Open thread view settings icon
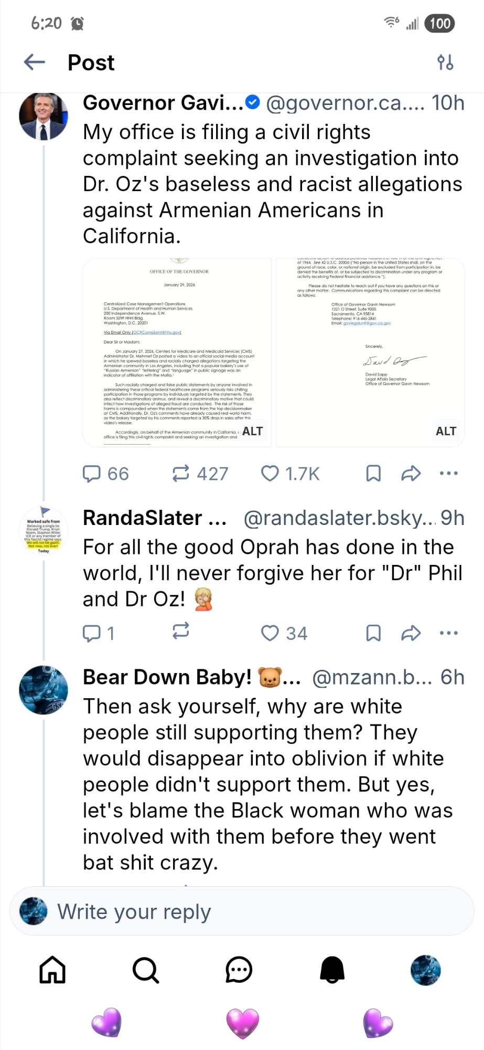This screenshot has height=1050, width=484. [445, 62]
